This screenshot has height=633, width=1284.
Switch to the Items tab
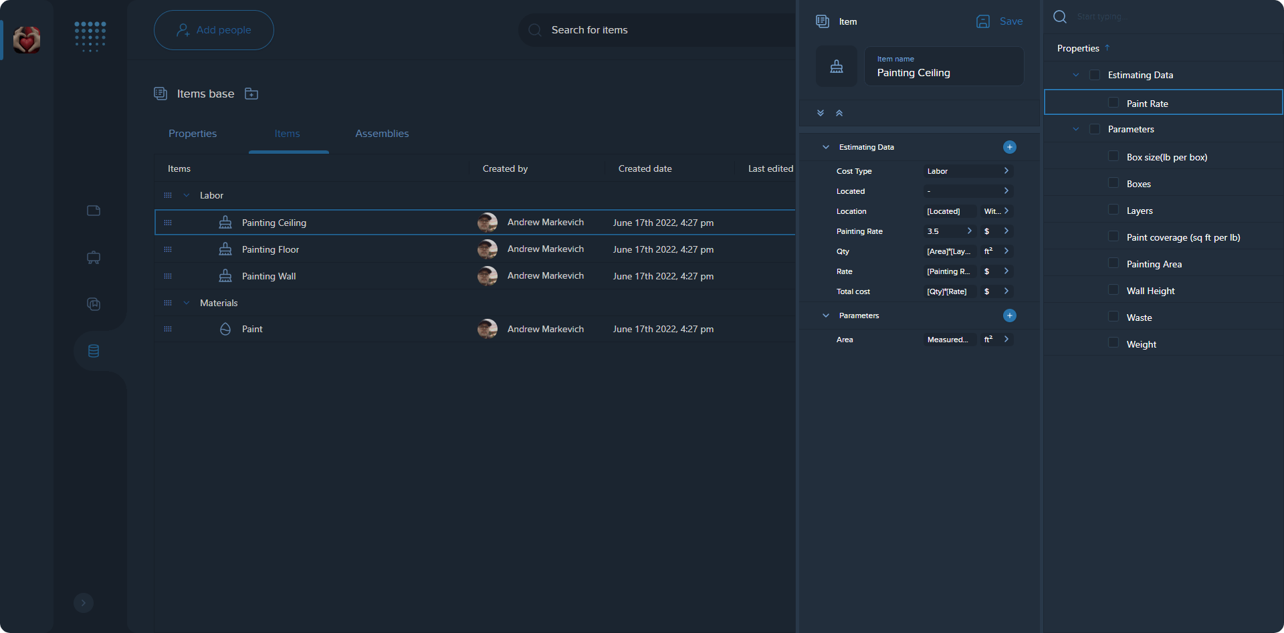pos(288,134)
